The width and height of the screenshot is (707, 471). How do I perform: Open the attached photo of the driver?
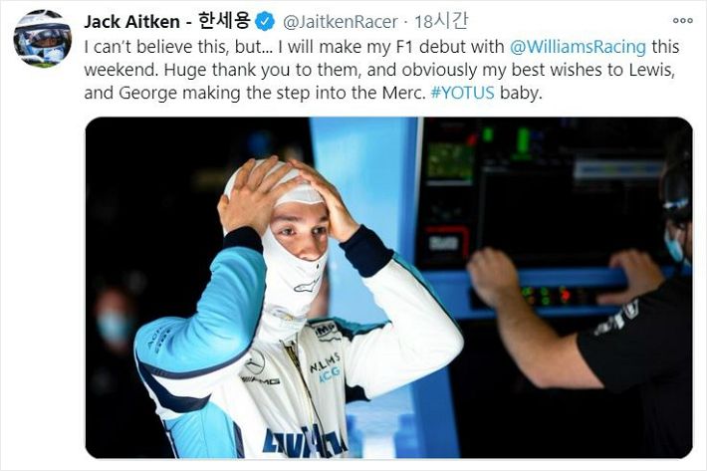tap(388, 288)
